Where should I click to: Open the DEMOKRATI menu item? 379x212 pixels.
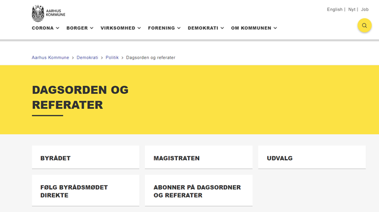click(203, 28)
